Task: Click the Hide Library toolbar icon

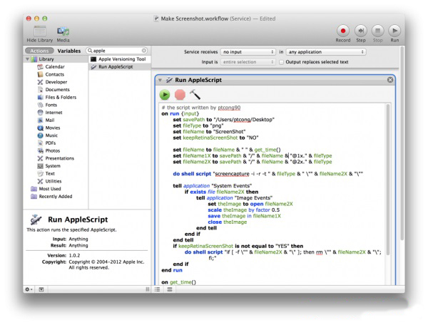Action: tap(40, 31)
